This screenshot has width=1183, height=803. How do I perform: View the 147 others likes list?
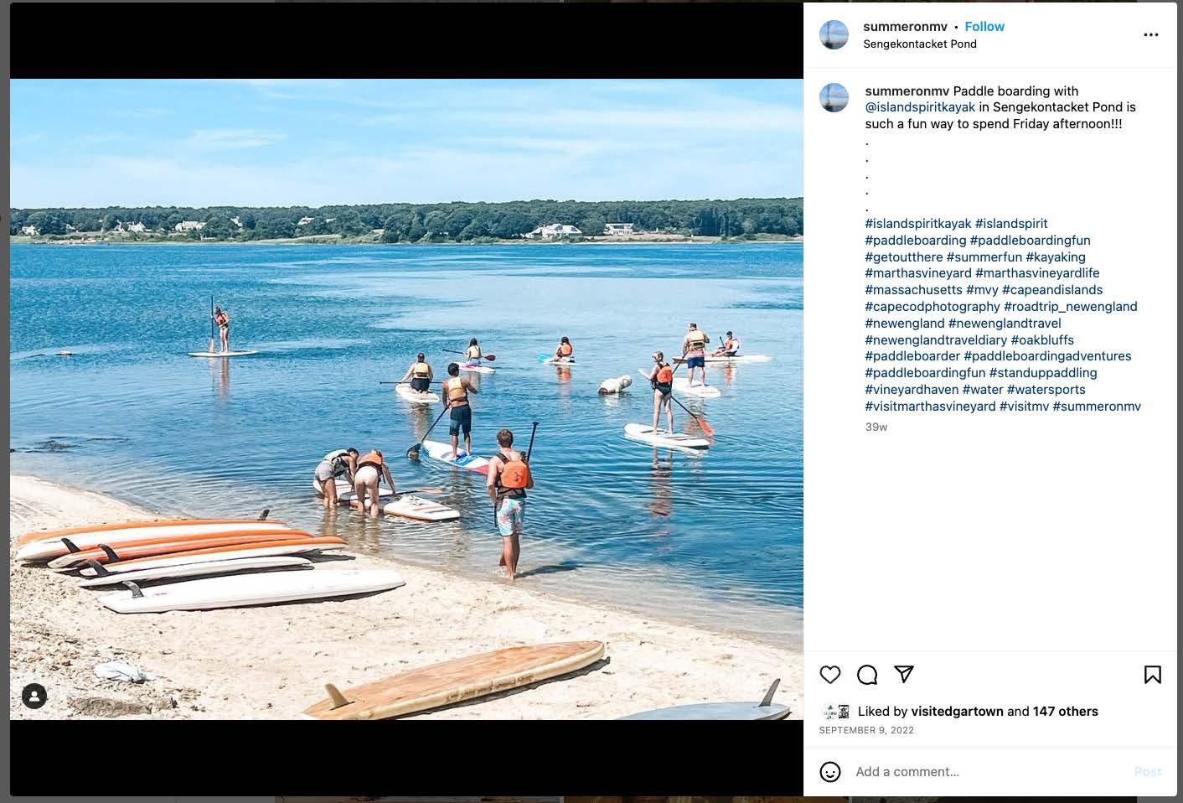tap(1066, 712)
